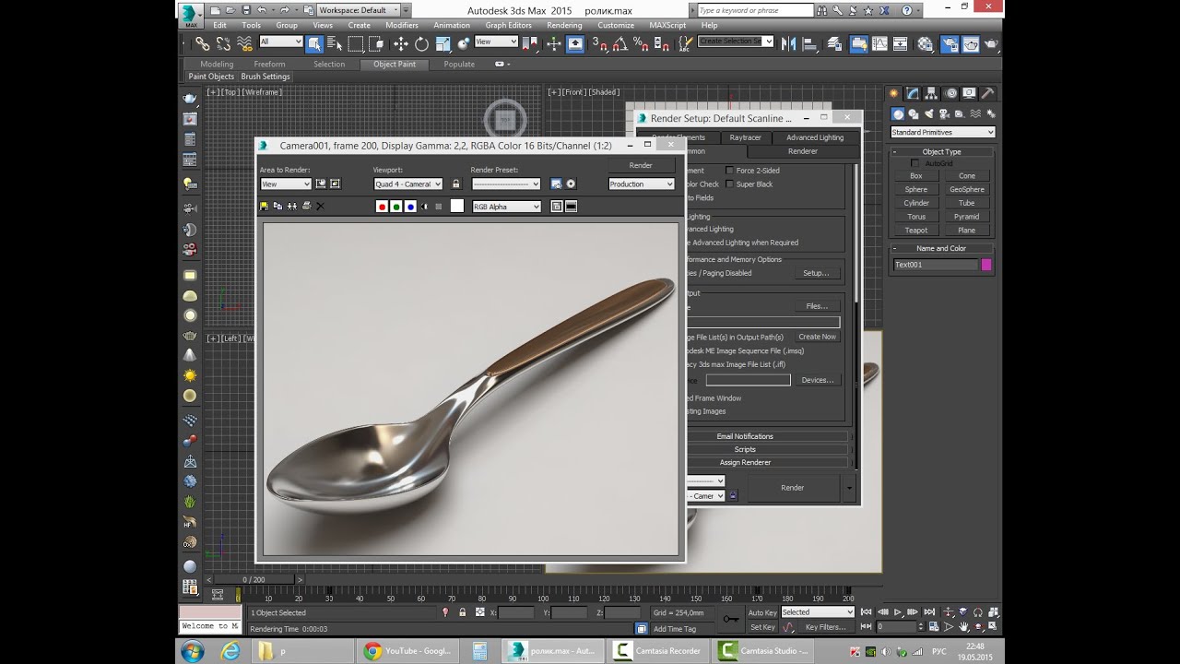Screen dimensions: 1180x664
Task: Open the Viewport Quad 4 dropdown
Action: pyautogui.click(x=407, y=184)
